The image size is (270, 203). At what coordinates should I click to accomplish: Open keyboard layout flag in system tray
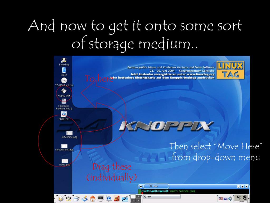point(221,199)
